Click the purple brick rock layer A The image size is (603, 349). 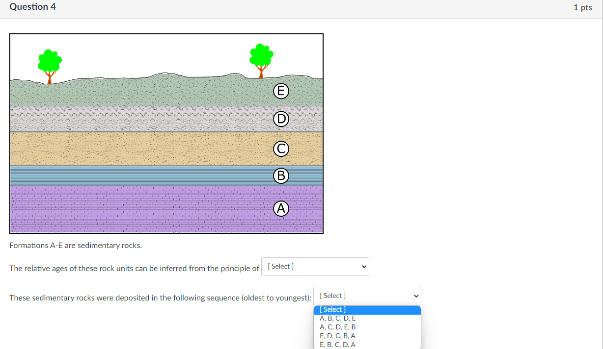pos(147,208)
